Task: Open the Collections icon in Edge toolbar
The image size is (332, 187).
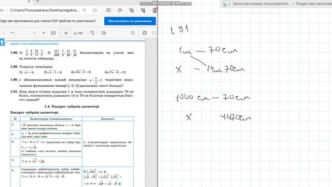Action: [131, 10]
